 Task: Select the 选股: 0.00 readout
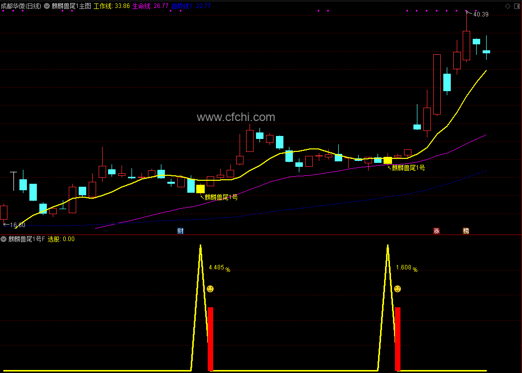click(61, 239)
